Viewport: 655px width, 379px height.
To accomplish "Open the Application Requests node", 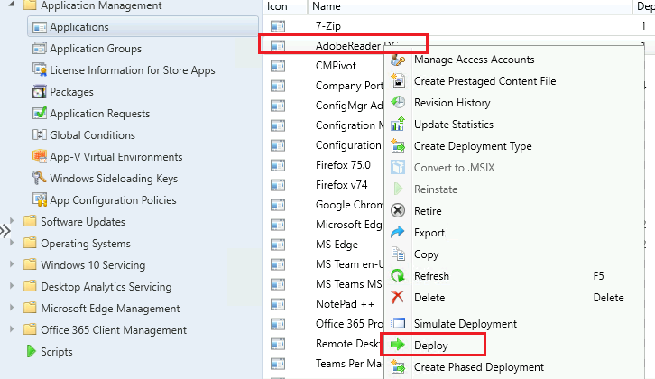I will pyautogui.click(x=100, y=114).
